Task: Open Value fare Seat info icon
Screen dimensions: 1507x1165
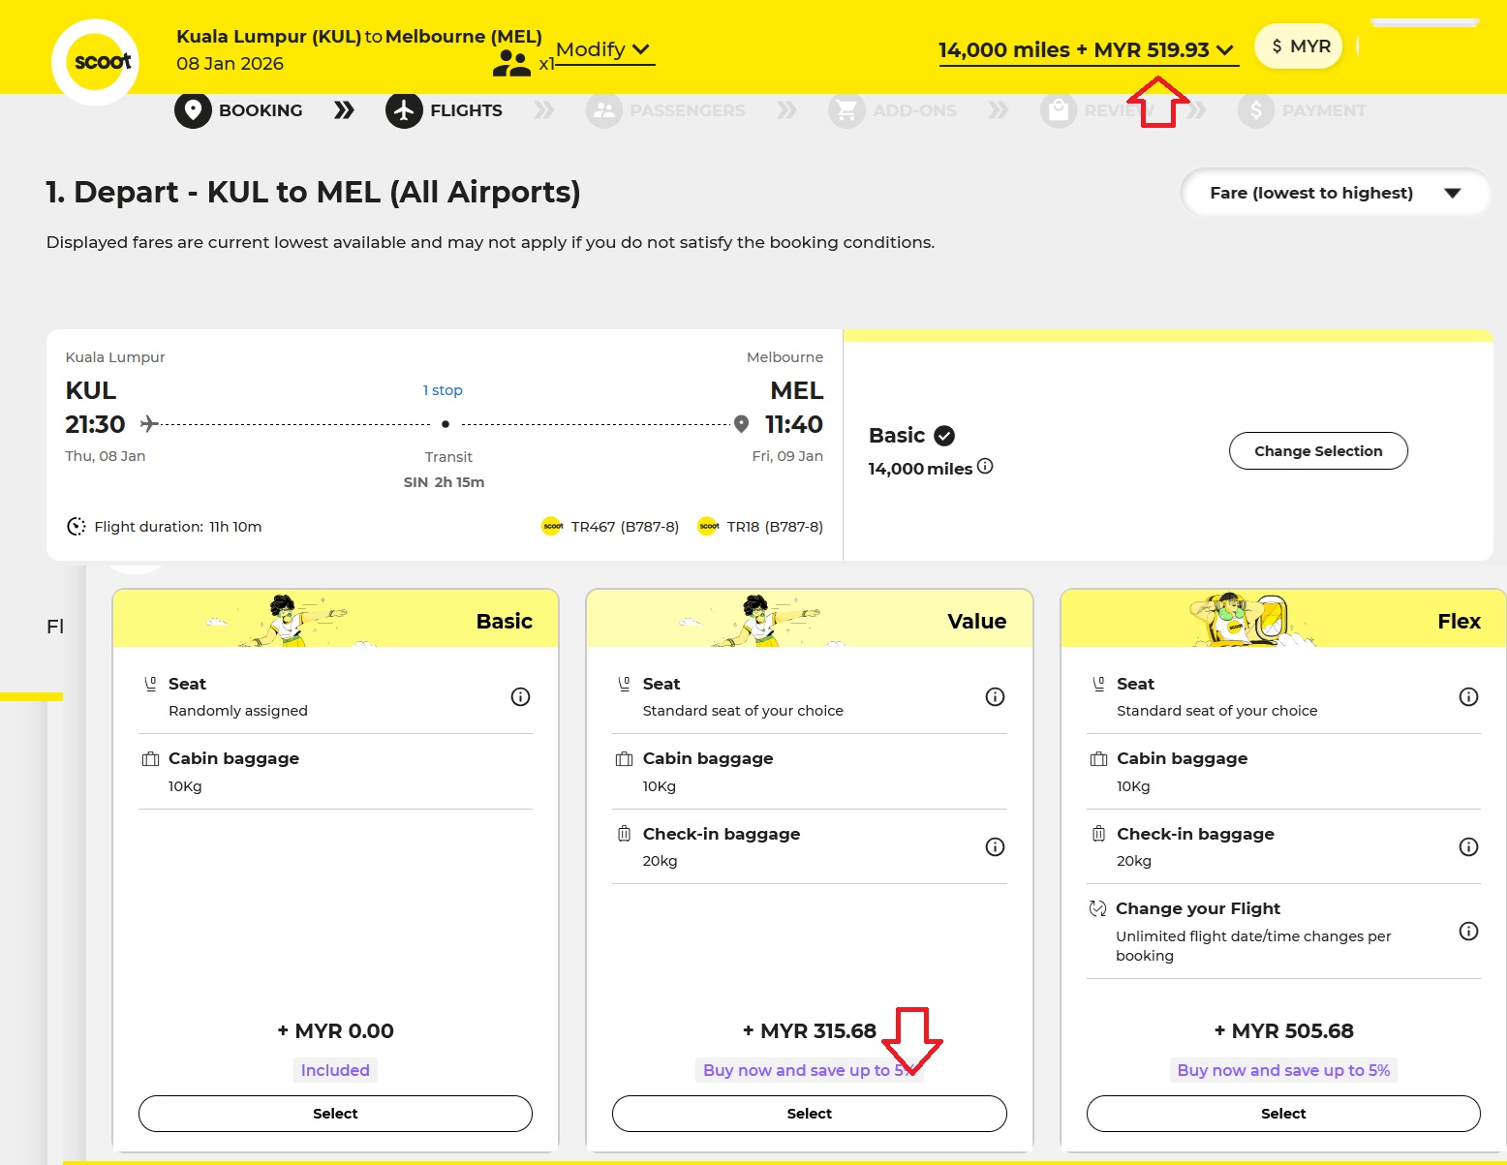Action: [995, 697]
